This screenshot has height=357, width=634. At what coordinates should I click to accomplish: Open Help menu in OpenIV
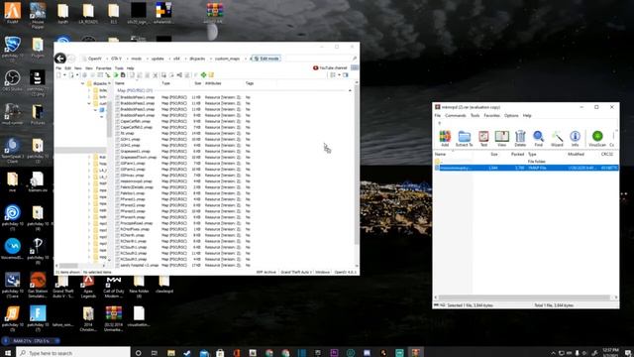pos(130,68)
